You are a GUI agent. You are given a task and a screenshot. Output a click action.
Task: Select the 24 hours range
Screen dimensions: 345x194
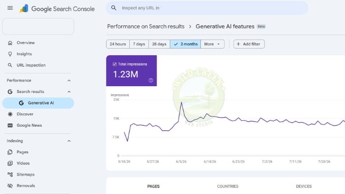118,44
